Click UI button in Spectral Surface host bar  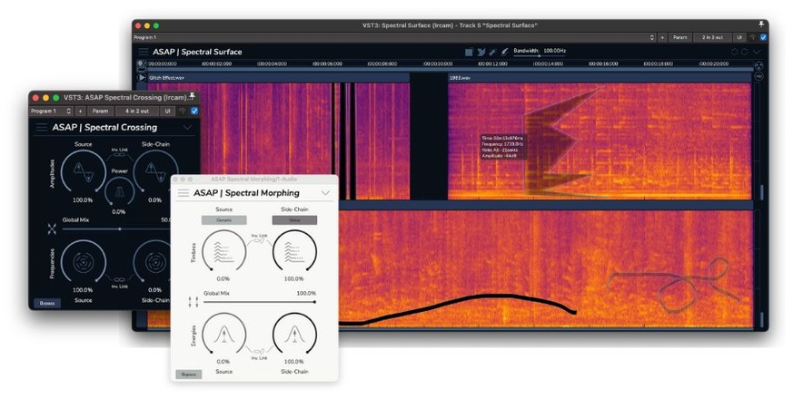pyautogui.click(x=739, y=37)
